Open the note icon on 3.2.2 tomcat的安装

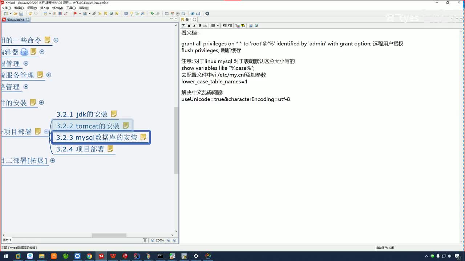pyautogui.click(x=126, y=125)
